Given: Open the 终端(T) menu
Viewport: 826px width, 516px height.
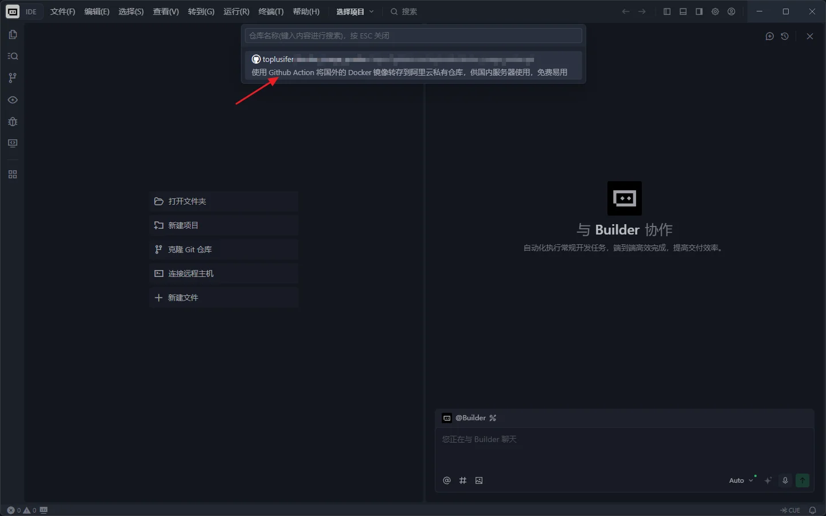Looking at the screenshot, I should [271, 11].
